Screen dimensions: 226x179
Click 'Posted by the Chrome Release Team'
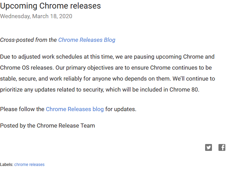click(47, 126)
